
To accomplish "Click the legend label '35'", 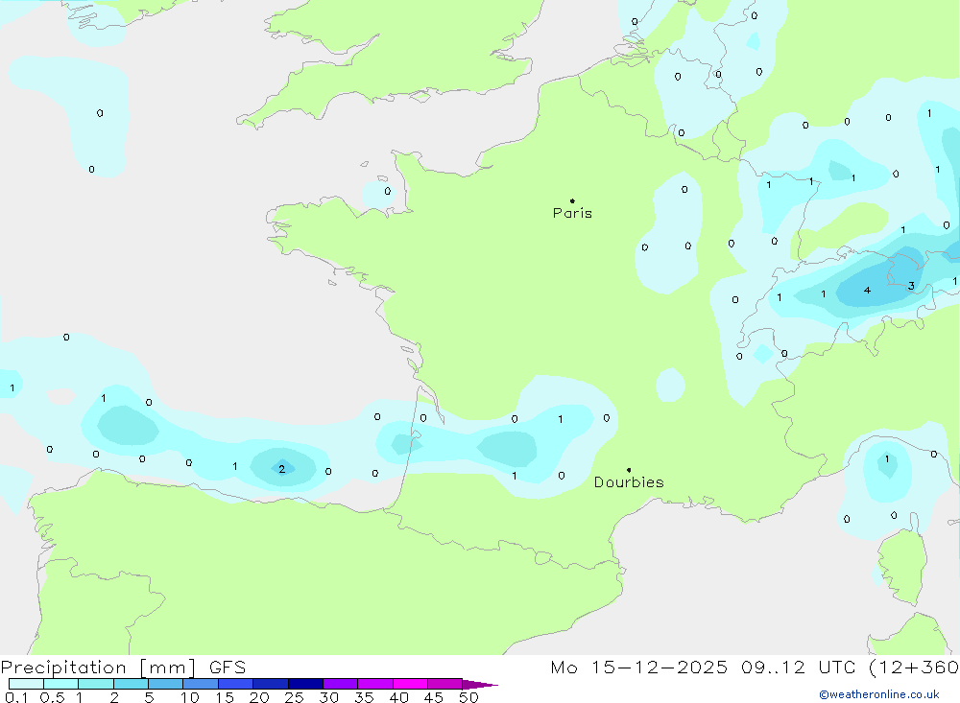I will [364, 697].
